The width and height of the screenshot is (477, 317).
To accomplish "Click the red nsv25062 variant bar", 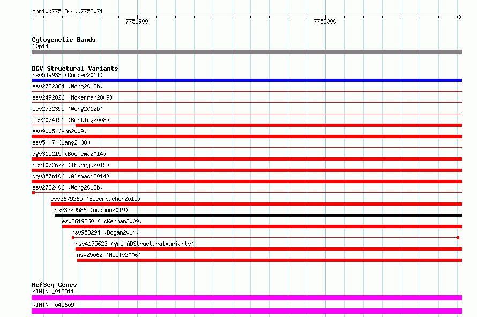I will (270, 260).
